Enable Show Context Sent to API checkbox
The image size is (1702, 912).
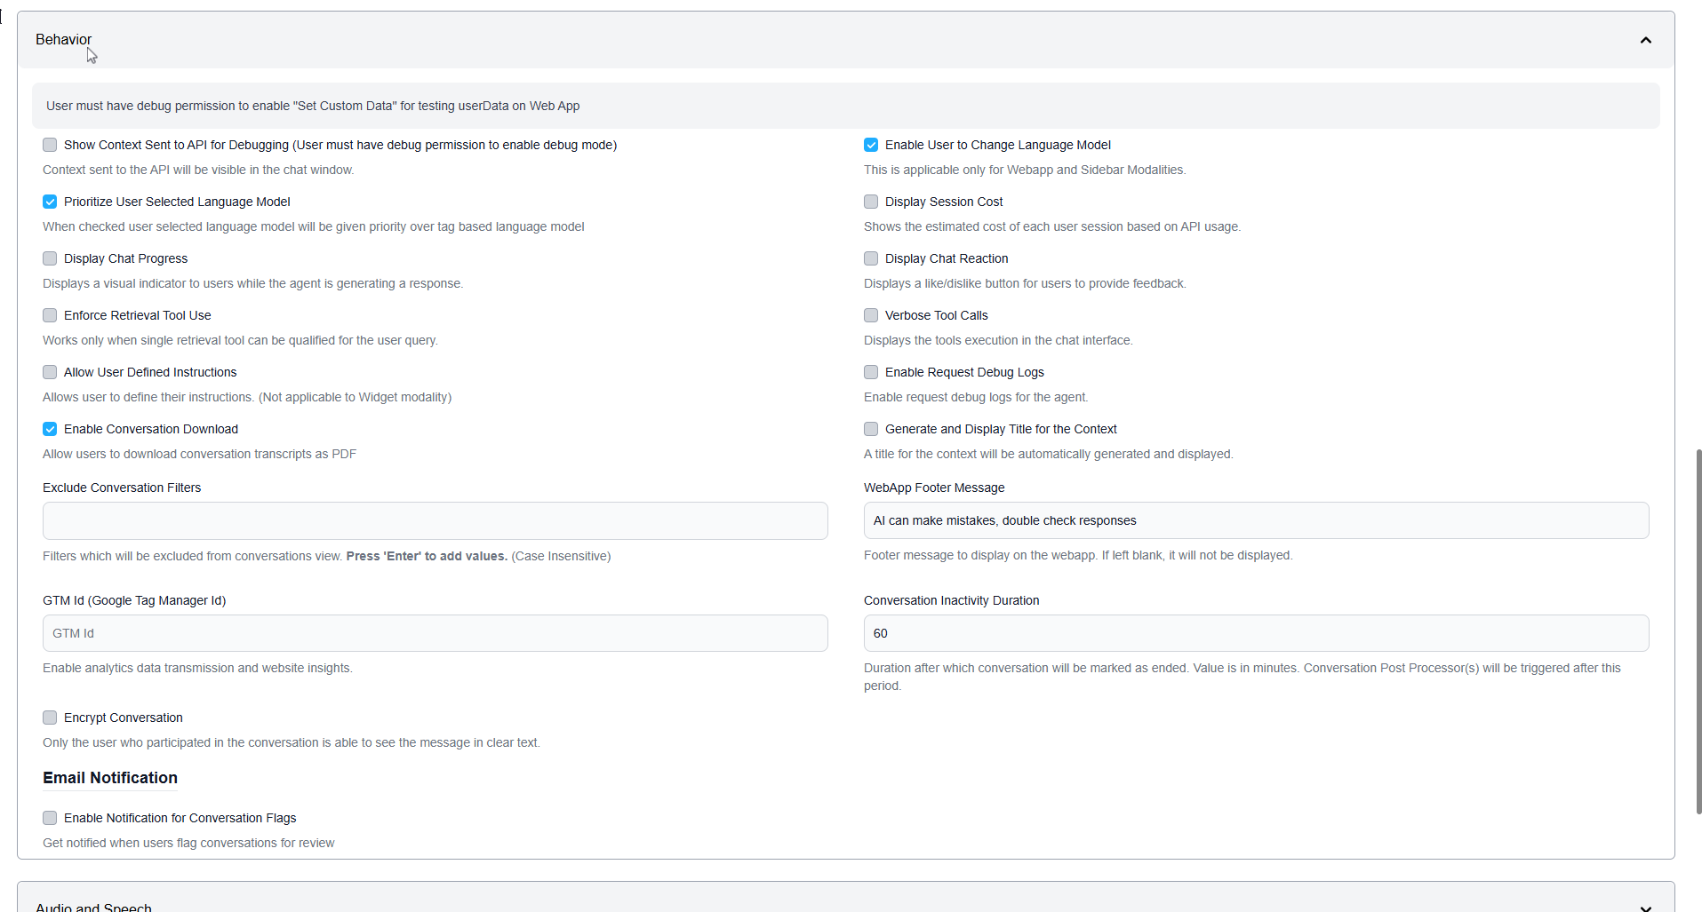(50, 145)
